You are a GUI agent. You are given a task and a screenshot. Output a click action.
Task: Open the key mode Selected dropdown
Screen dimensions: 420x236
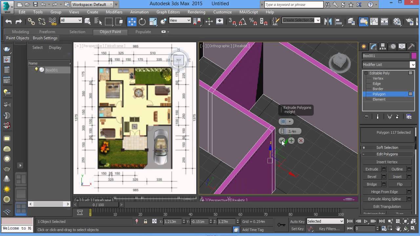pos(325,221)
